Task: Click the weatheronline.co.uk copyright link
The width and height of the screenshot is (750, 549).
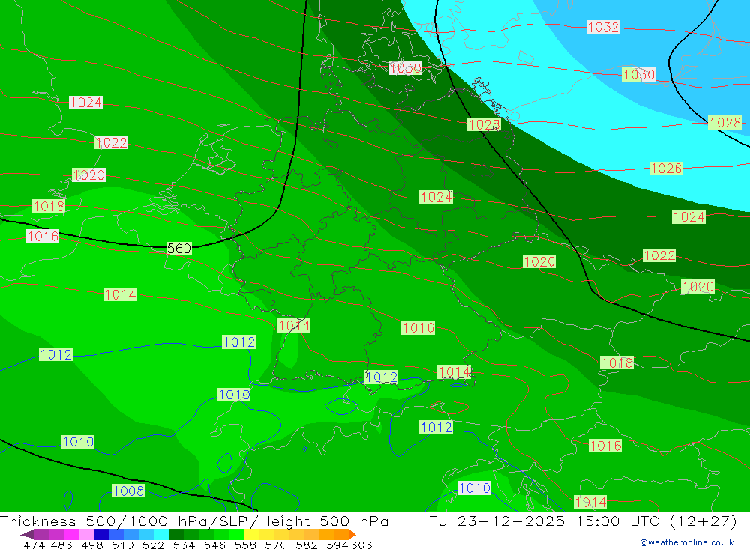Action: click(686, 542)
